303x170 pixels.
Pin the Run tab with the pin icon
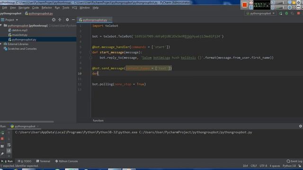(x=2, y=153)
